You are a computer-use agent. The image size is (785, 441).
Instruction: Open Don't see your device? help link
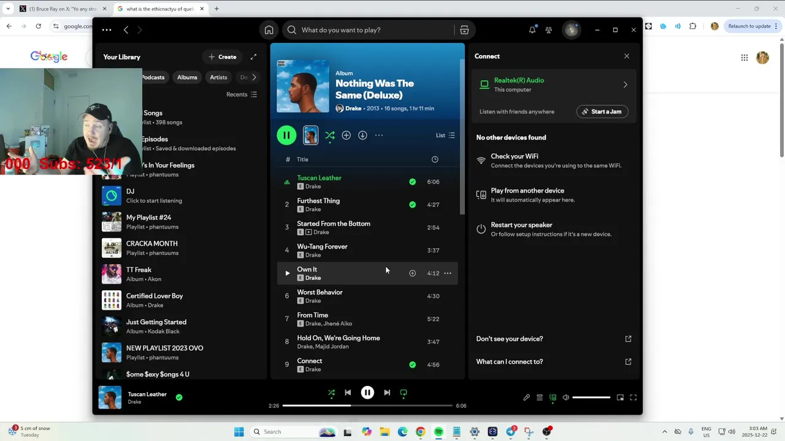[x=554, y=339]
